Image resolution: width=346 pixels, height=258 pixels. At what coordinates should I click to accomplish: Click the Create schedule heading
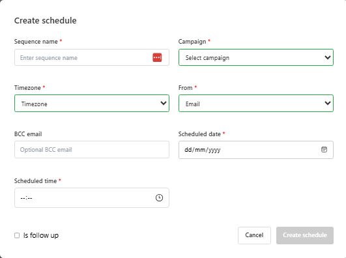click(46, 21)
